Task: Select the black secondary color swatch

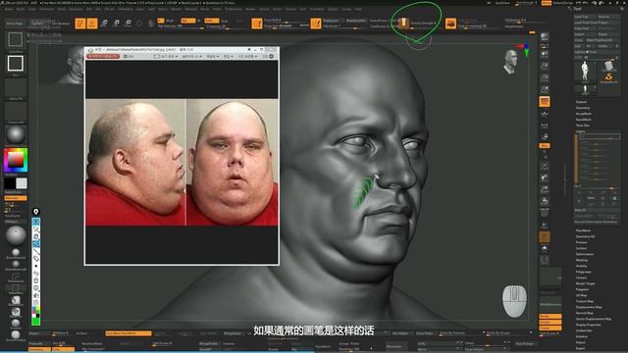Action: pyautogui.click(x=10, y=183)
